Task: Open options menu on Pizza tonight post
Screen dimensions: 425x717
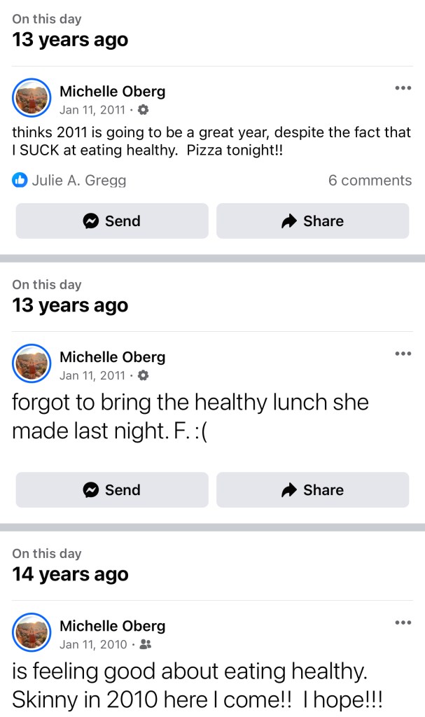Action: pyautogui.click(x=403, y=88)
